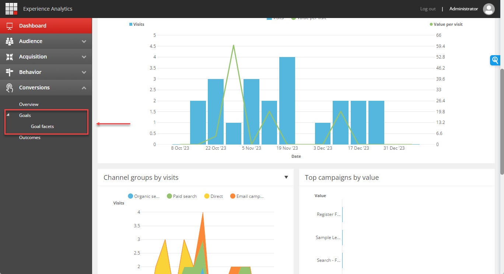The height and width of the screenshot is (274, 504).
Task: Click the Audience icon in the sidebar
Action: coord(10,41)
